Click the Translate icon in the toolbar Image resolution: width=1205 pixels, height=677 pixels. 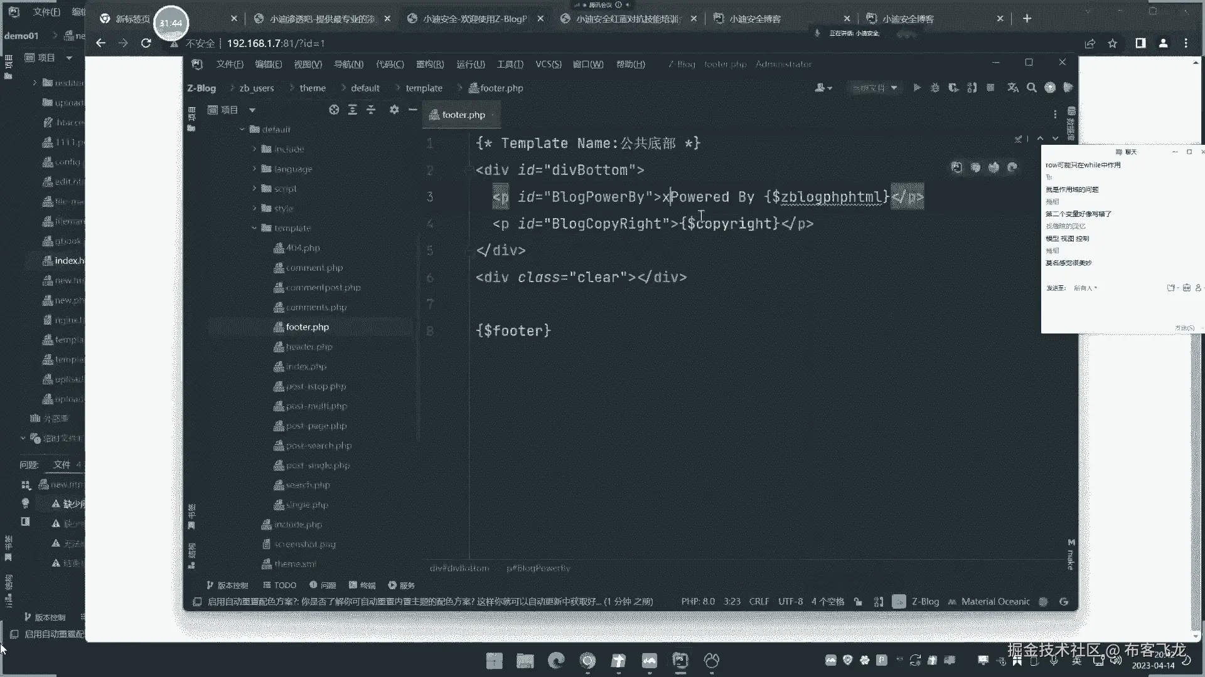tap(1013, 88)
